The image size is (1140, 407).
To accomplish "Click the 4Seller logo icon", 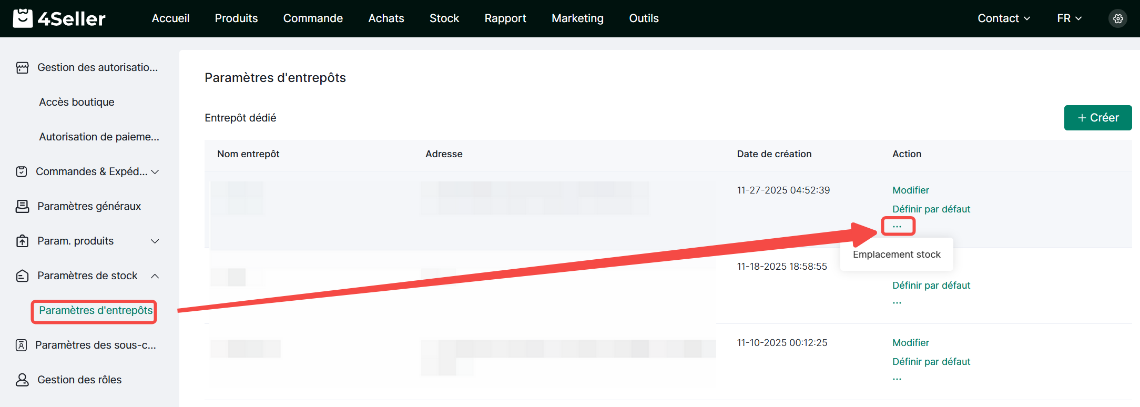I will [23, 18].
